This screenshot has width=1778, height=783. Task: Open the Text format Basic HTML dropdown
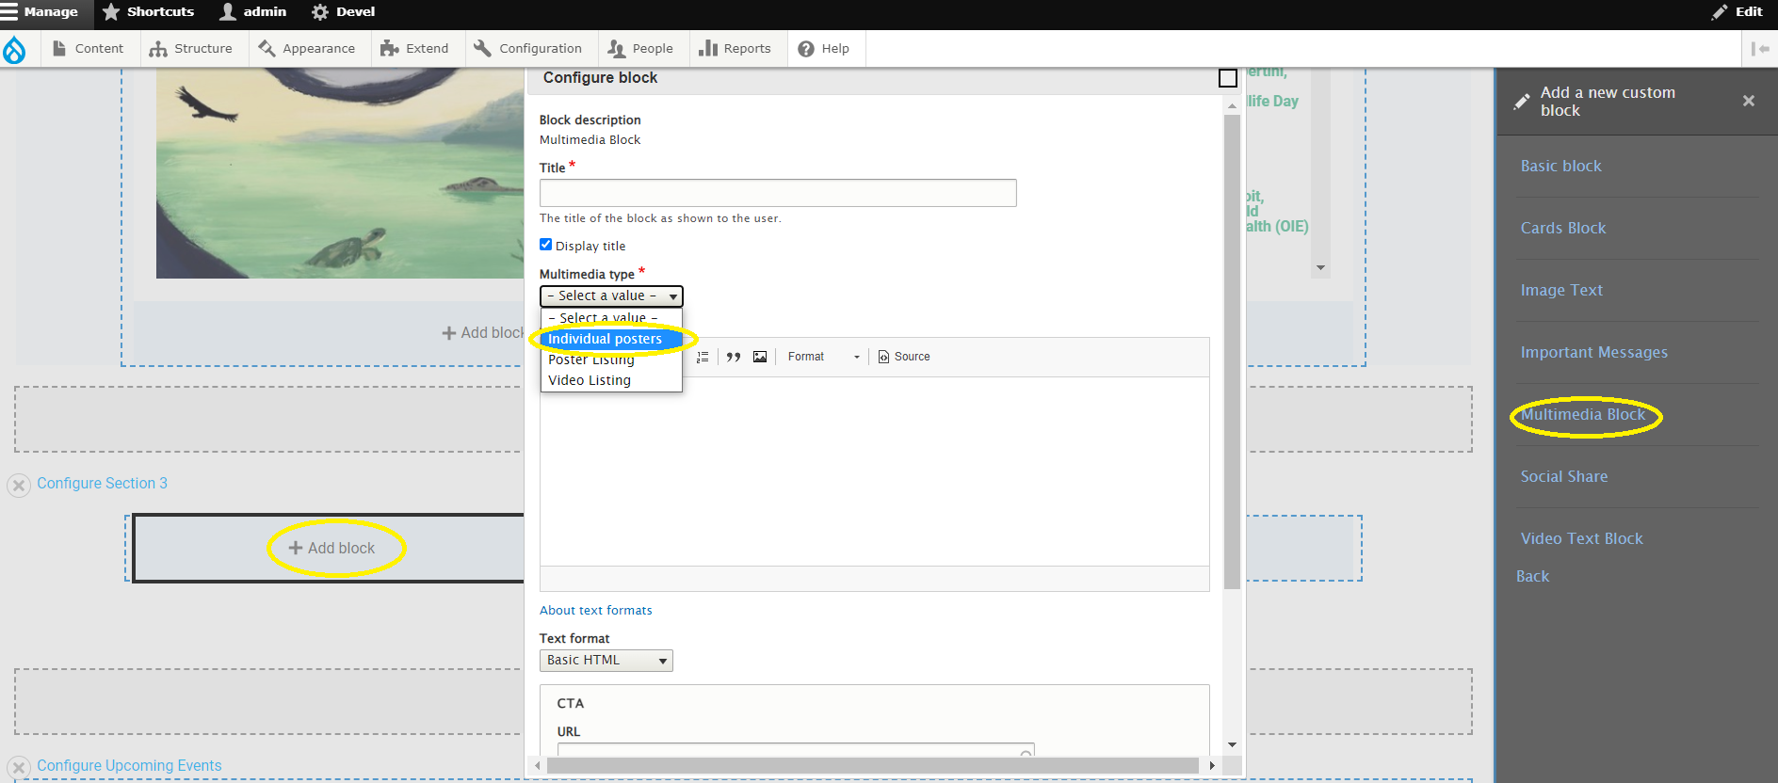click(x=606, y=661)
